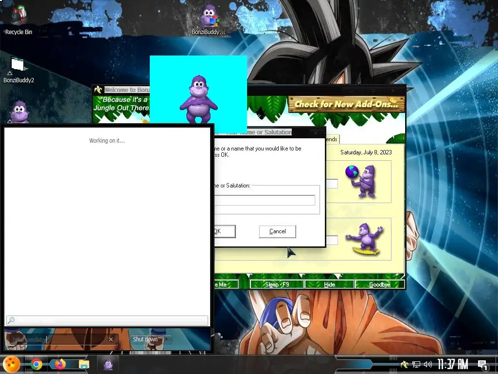The height and width of the screenshot is (374, 498).
Task: Click the Goodbye button
Action: (380, 284)
